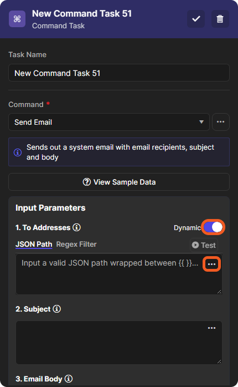The image size is (238, 387).
Task: Click the New Command Task 51 header title
Action: 82,13
